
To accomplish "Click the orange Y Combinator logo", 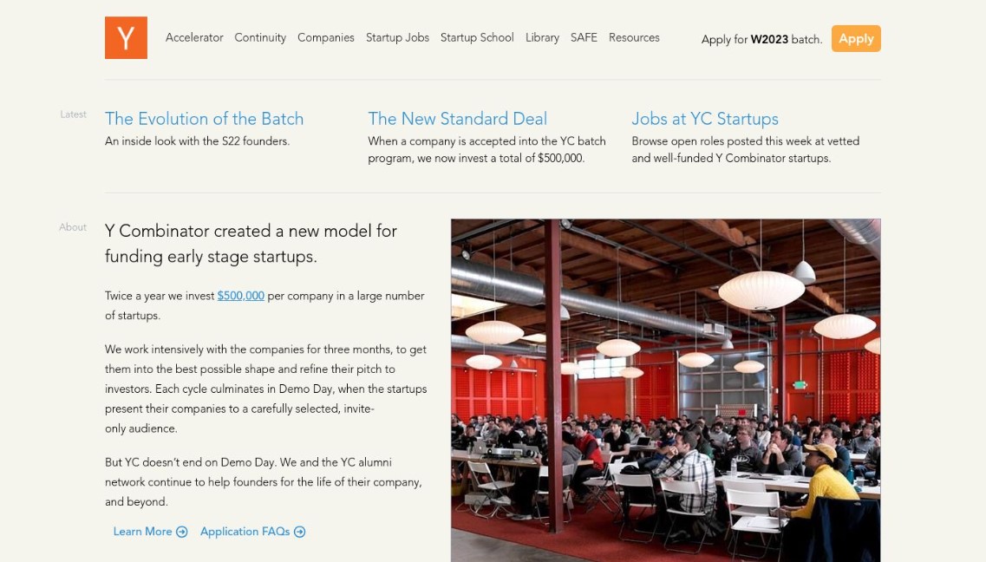I will pyautogui.click(x=126, y=37).
